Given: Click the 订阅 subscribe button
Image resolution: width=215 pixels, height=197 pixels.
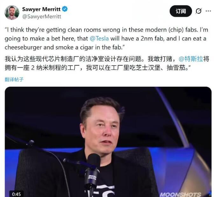Looking at the screenshot, I should pos(181,11).
